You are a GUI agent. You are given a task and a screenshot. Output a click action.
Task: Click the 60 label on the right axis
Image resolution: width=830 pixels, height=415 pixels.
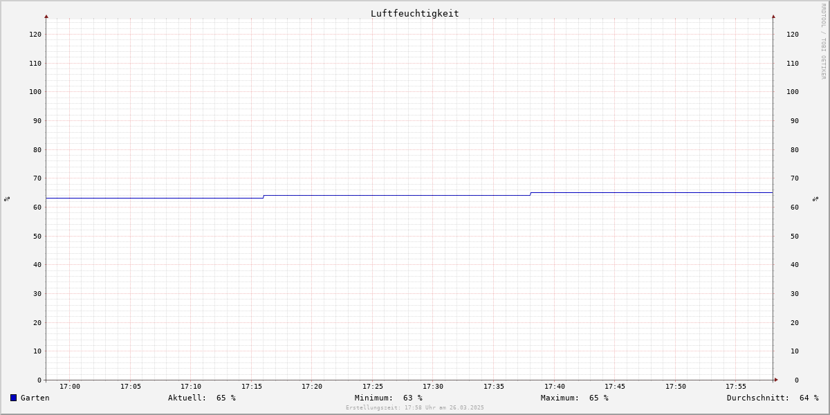tap(795, 207)
